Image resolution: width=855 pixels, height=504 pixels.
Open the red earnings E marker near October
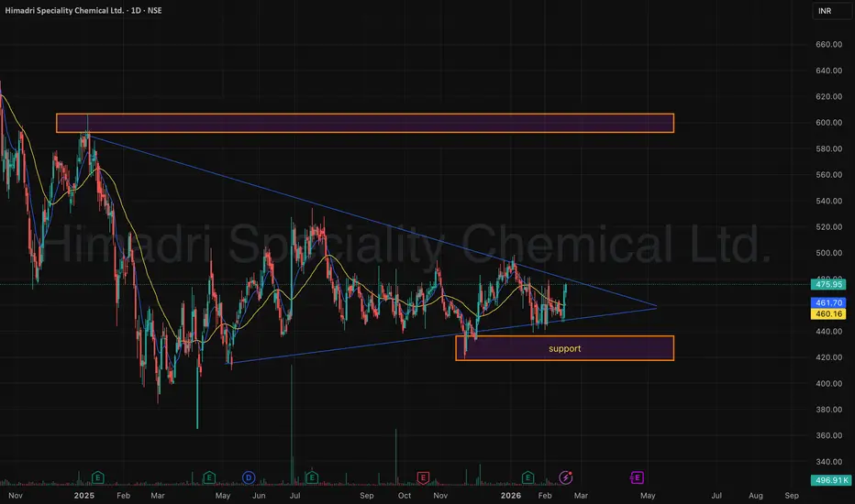click(x=423, y=477)
